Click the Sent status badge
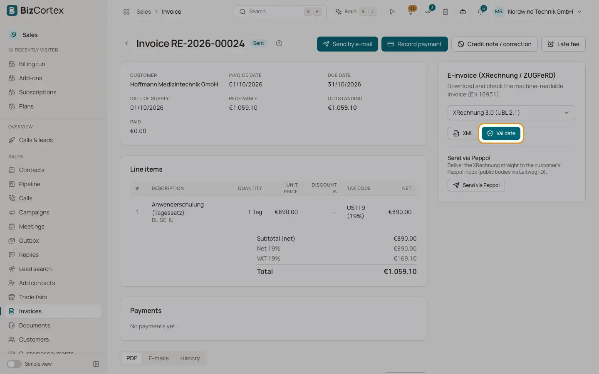The height and width of the screenshot is (374, 599). pyautogui.click(x=258, y=43)
